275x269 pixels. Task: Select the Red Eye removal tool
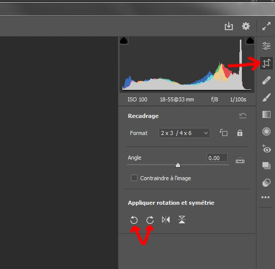[266, 149]
